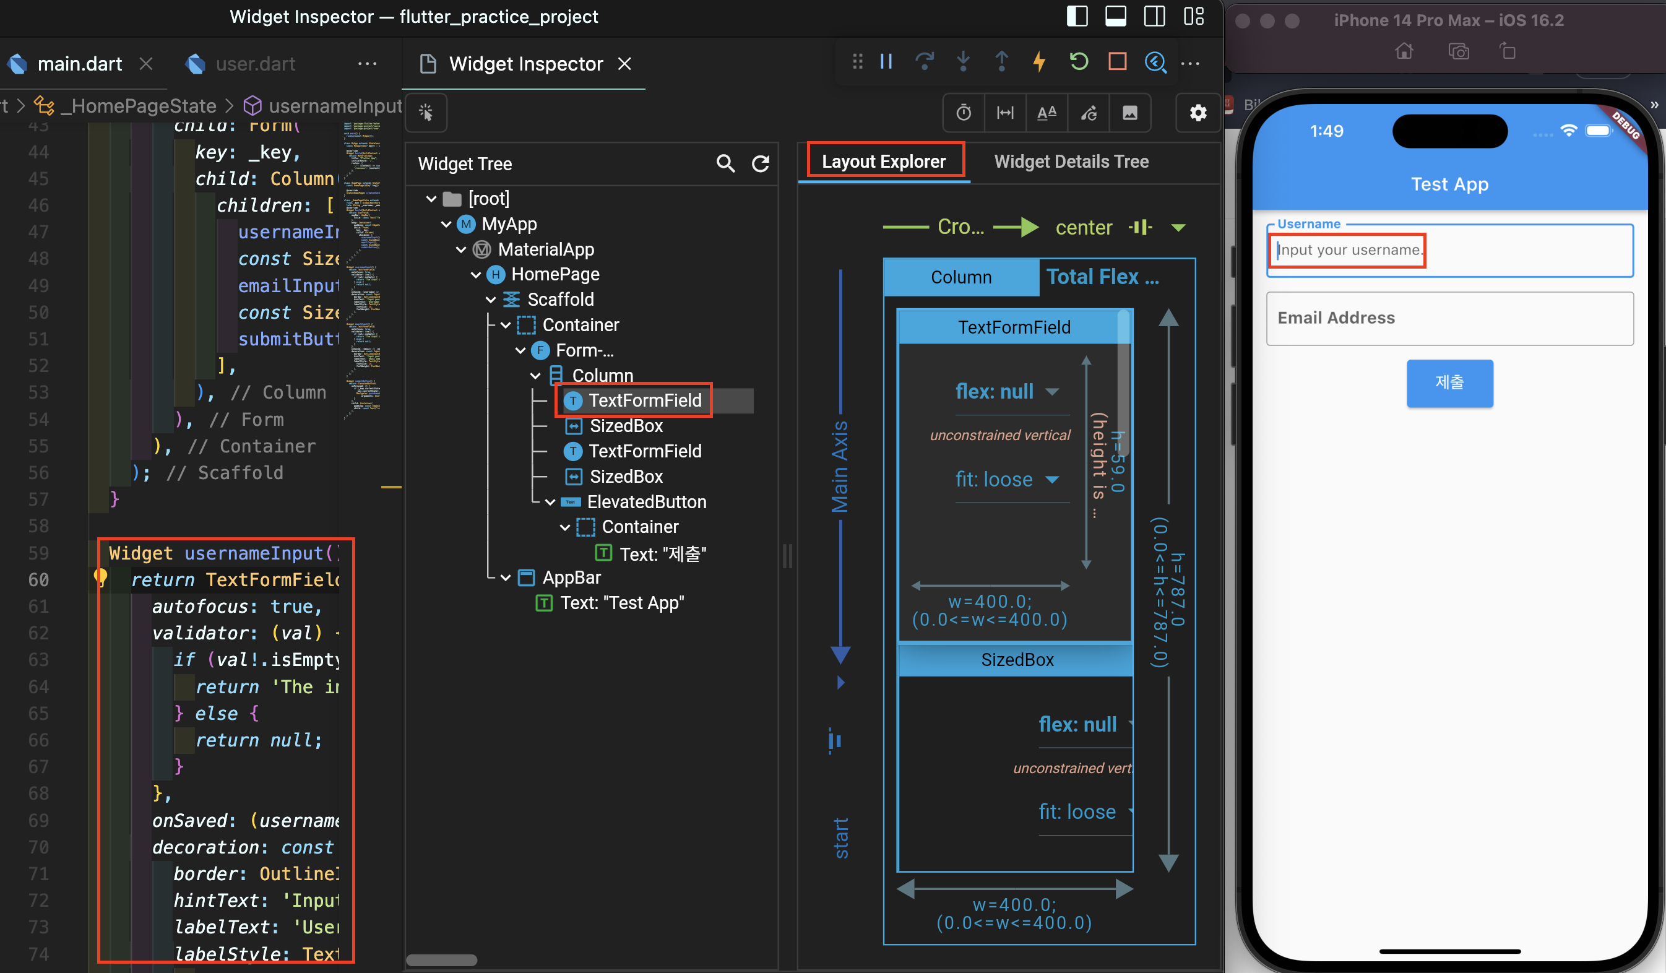Image resolution: width=1666 pixels, height=973 pixels.
Task: Toggle highlight repaints rainbow
Action: click(1089, 113)
